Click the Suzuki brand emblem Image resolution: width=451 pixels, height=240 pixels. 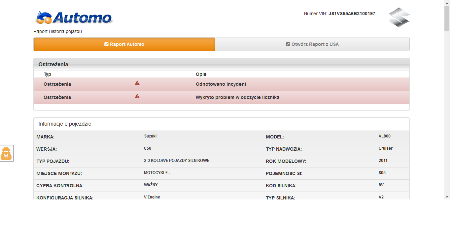coord(399,17)
